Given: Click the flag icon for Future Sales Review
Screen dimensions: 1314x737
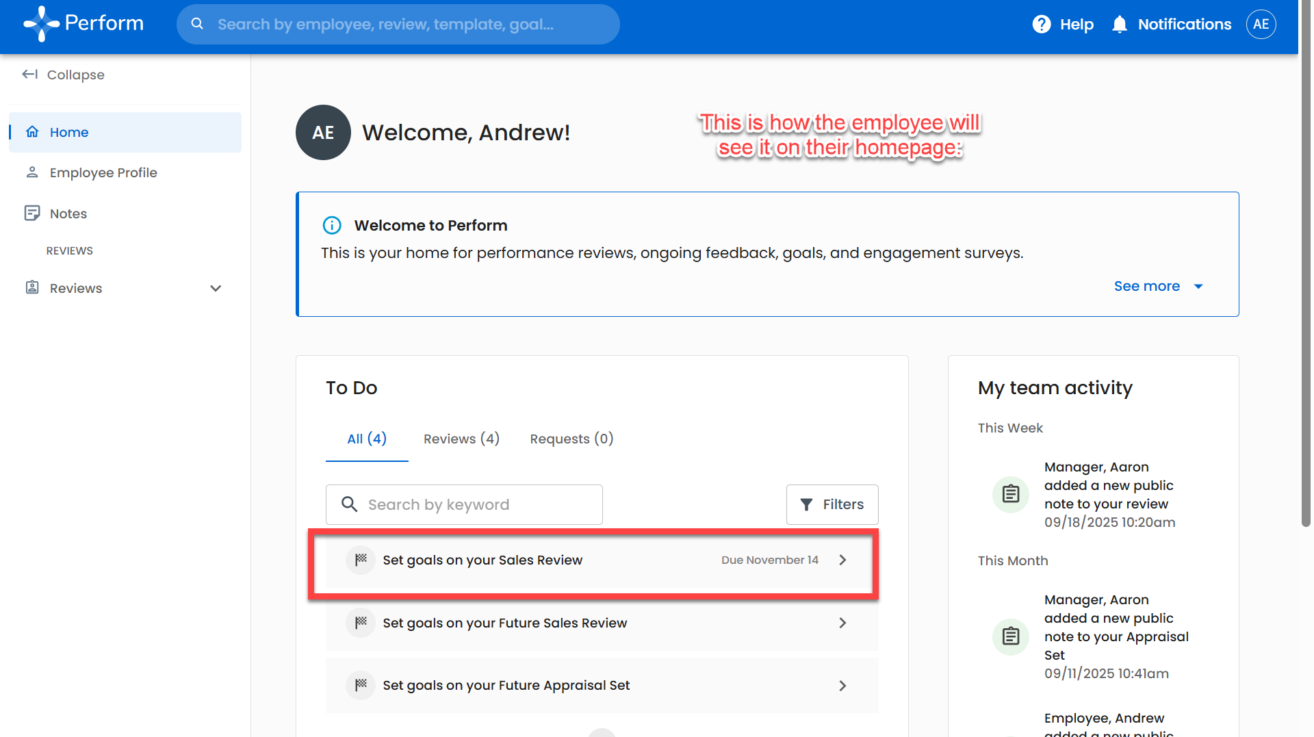Looking at the screenshot, I should [x=361, y=623].
